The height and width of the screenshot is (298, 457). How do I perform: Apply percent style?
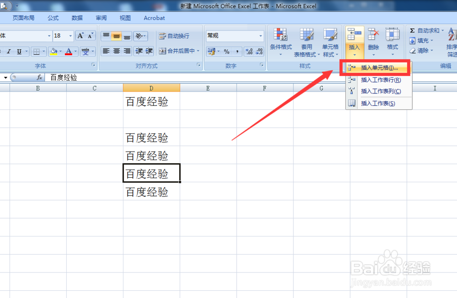227,51
